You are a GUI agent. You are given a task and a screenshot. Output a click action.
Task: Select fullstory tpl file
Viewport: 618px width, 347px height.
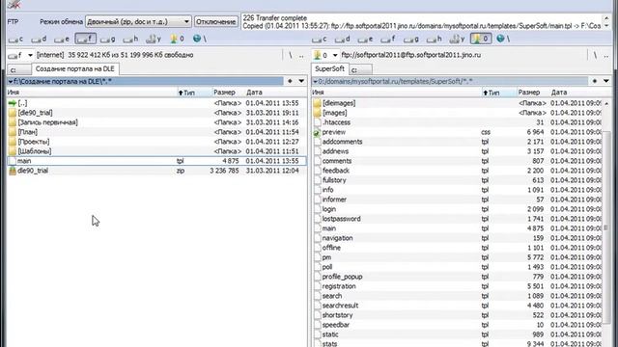(x=457, y=180)
